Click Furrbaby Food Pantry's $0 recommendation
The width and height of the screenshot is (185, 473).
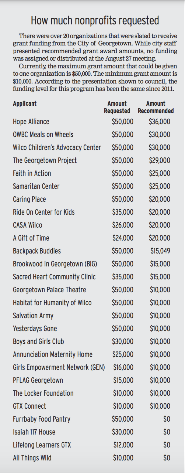[x=167, y=419]
